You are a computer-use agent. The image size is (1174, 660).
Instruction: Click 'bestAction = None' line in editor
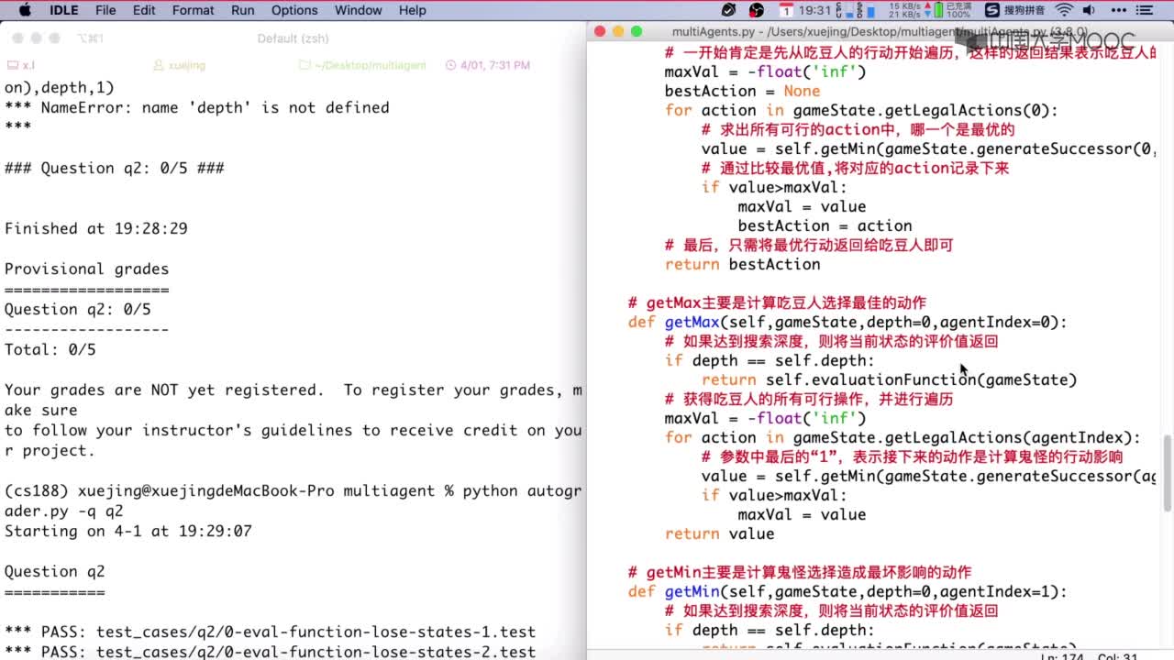(743, 91)
